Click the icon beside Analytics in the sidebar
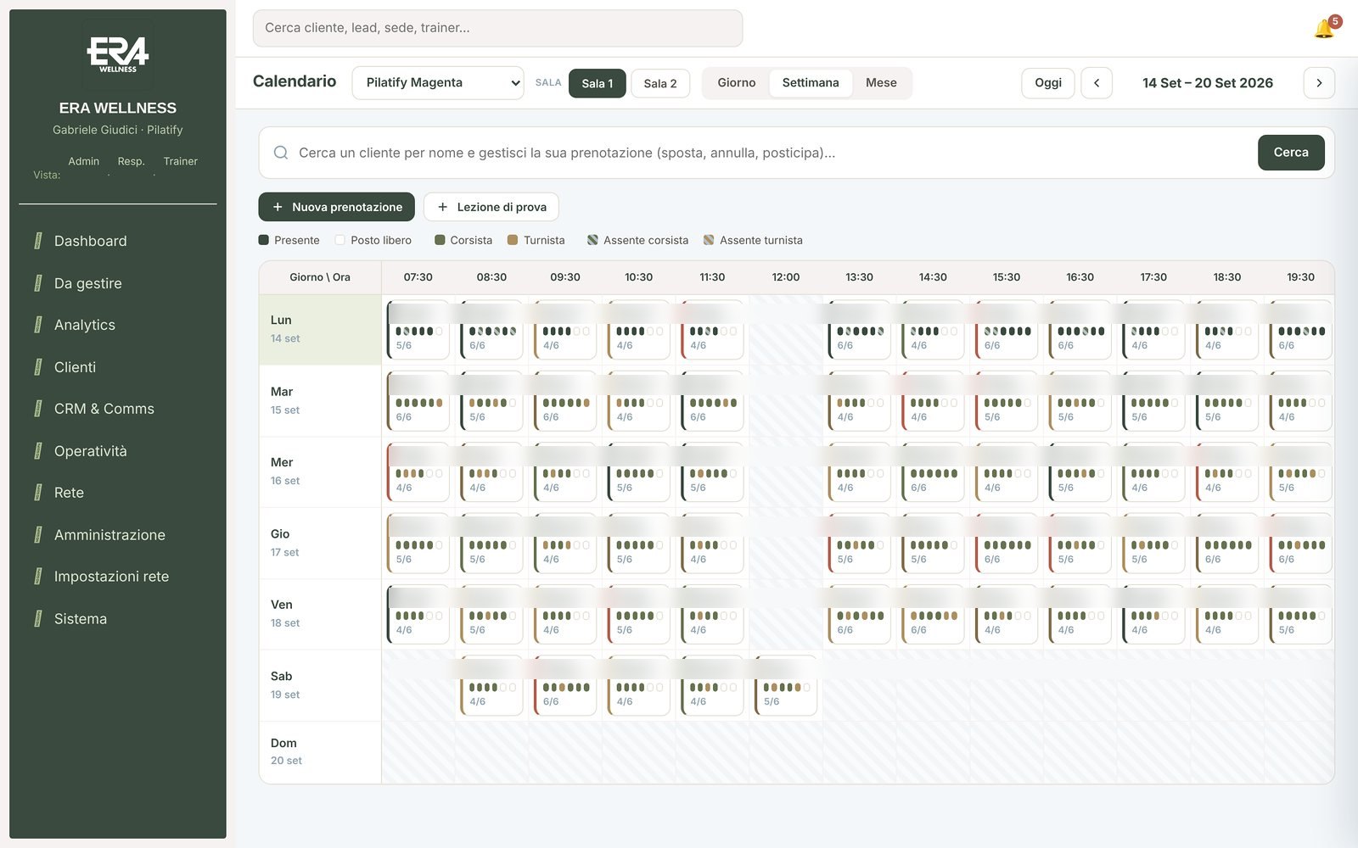This screenshot has width=1358, height=848. [38, 325]
